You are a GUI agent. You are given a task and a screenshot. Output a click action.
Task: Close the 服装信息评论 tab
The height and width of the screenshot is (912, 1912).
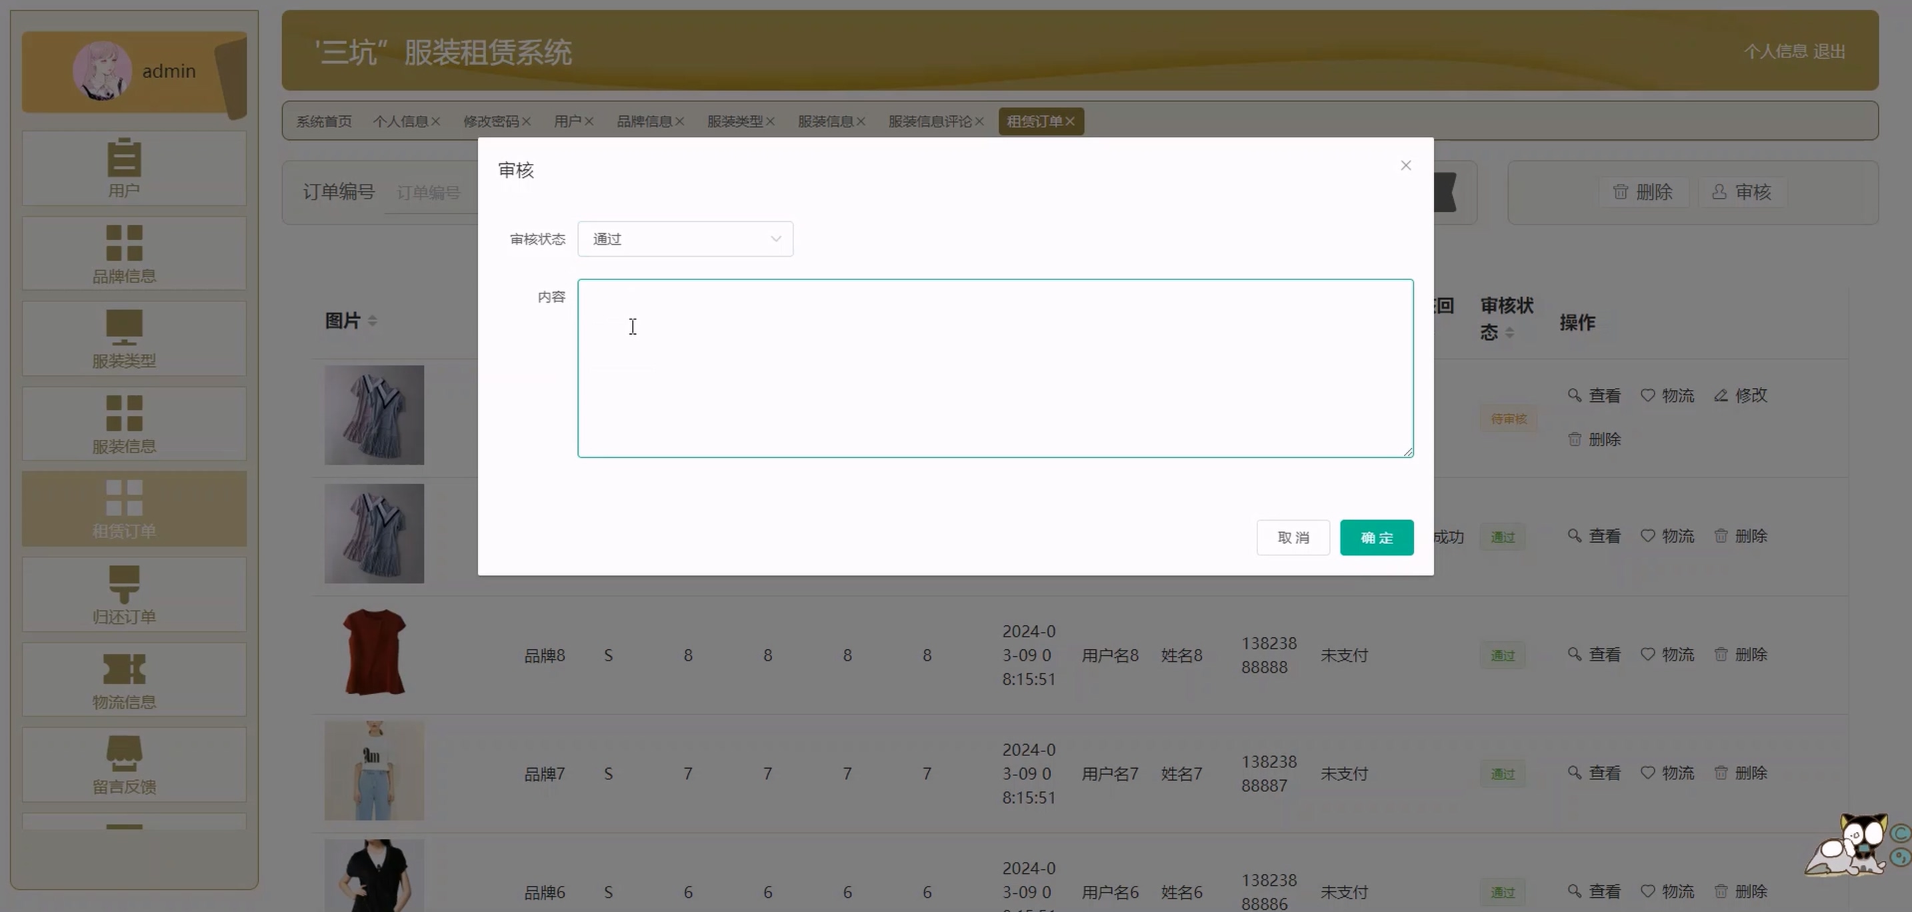coord(980,122)
